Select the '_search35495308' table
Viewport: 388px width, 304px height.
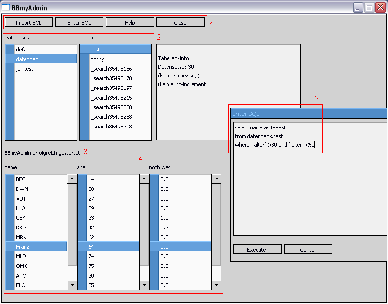pos(111,127)
